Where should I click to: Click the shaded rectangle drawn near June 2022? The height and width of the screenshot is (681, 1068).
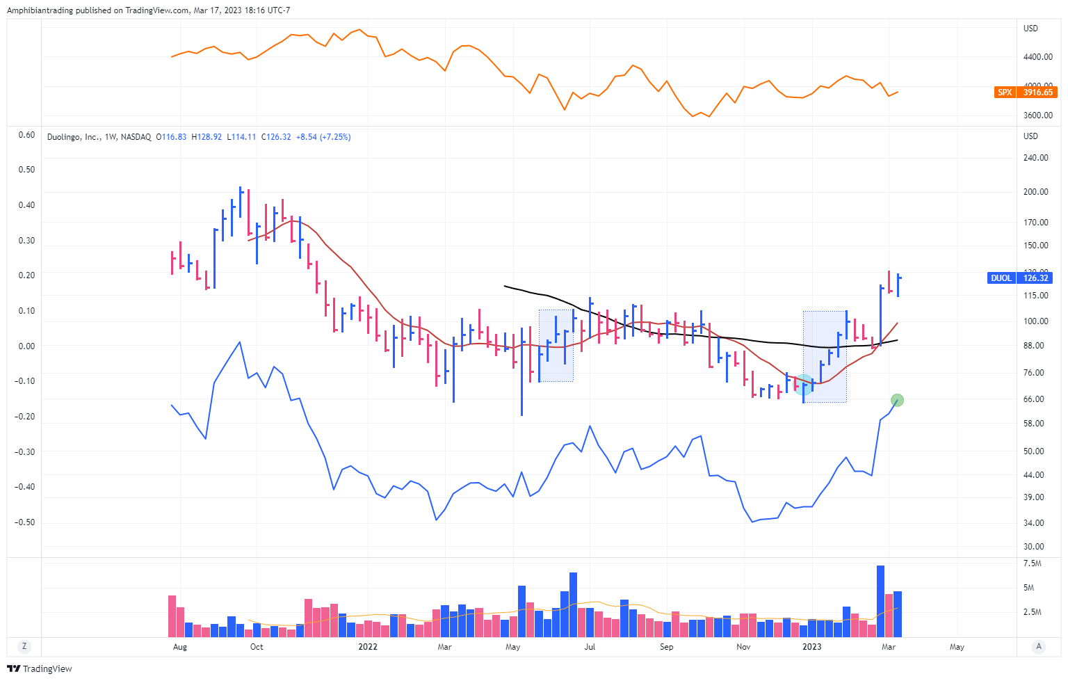point(556,346)
